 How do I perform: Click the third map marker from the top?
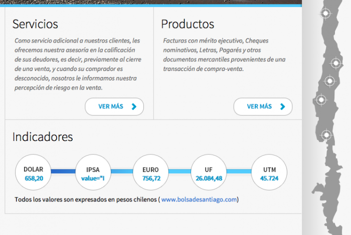pyautogui.click(x=329, y=80)
